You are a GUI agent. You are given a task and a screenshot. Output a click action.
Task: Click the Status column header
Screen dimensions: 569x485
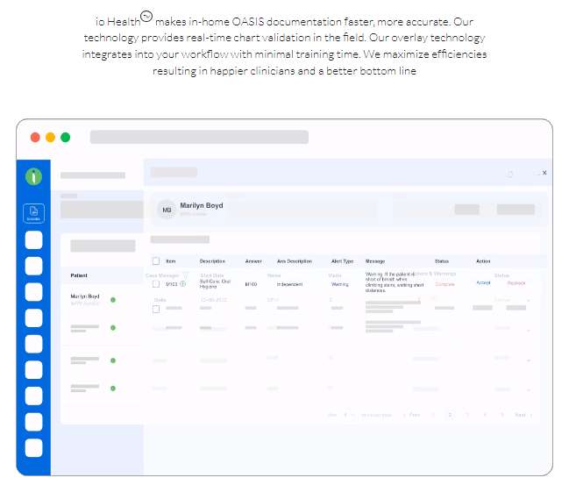click(442, 261)
